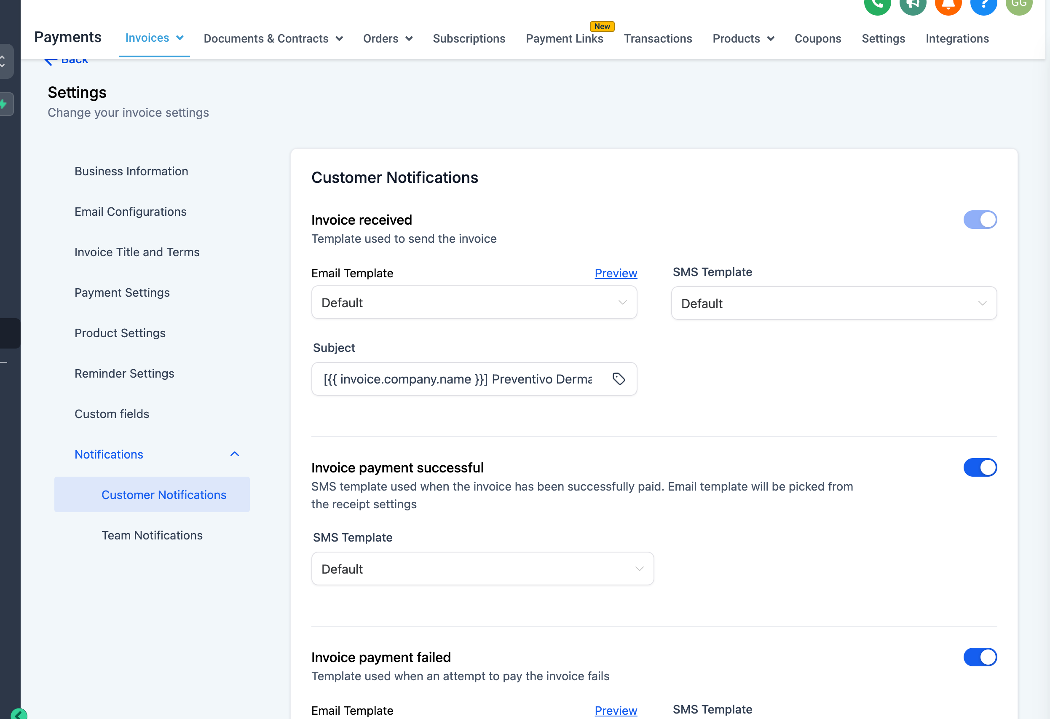The width and height of the screenshot is (1050, 719).
Task: Open Invoice received Email Template dropdown
Action: (x=474, y=302)
